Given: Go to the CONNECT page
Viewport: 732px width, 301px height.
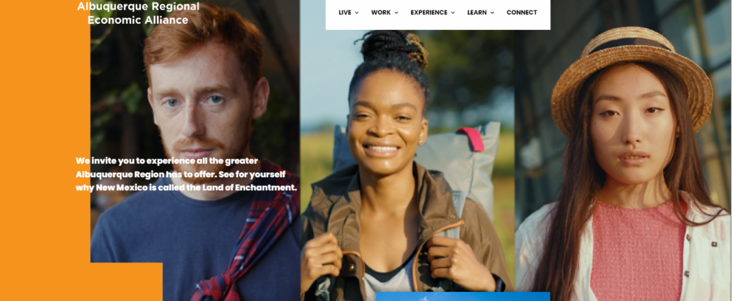Looking at the screenshot, I should 522,12.
